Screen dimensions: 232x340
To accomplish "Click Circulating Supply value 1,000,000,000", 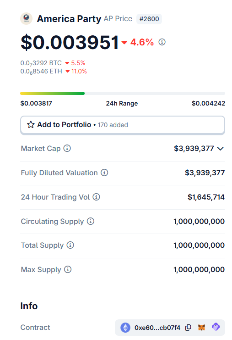I will 199,222.
